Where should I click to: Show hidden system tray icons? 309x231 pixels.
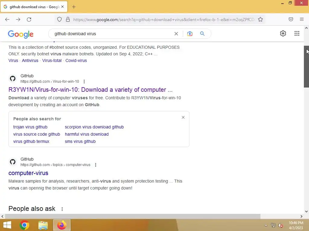pyautogui.click(x=266, y=225)
